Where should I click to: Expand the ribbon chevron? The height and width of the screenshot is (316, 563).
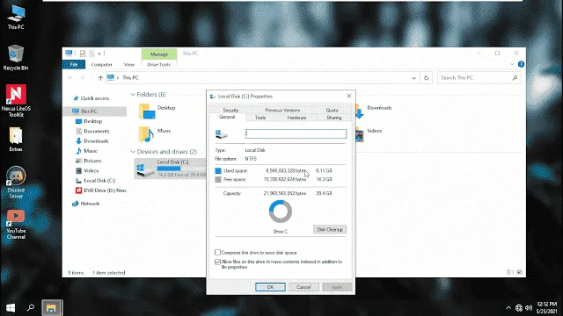pyautogui.click(x=512, y=64)
